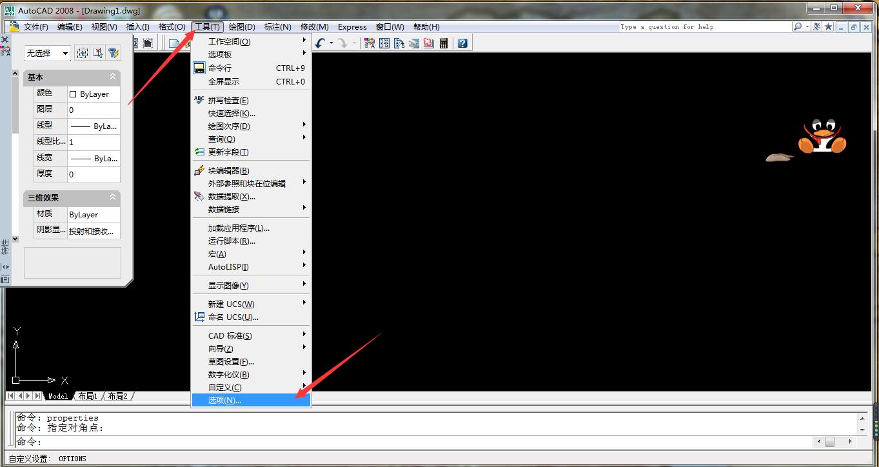Screen dimensions: 879x467
Task: Expand the 查询 submenu
Action: [252, 139]
